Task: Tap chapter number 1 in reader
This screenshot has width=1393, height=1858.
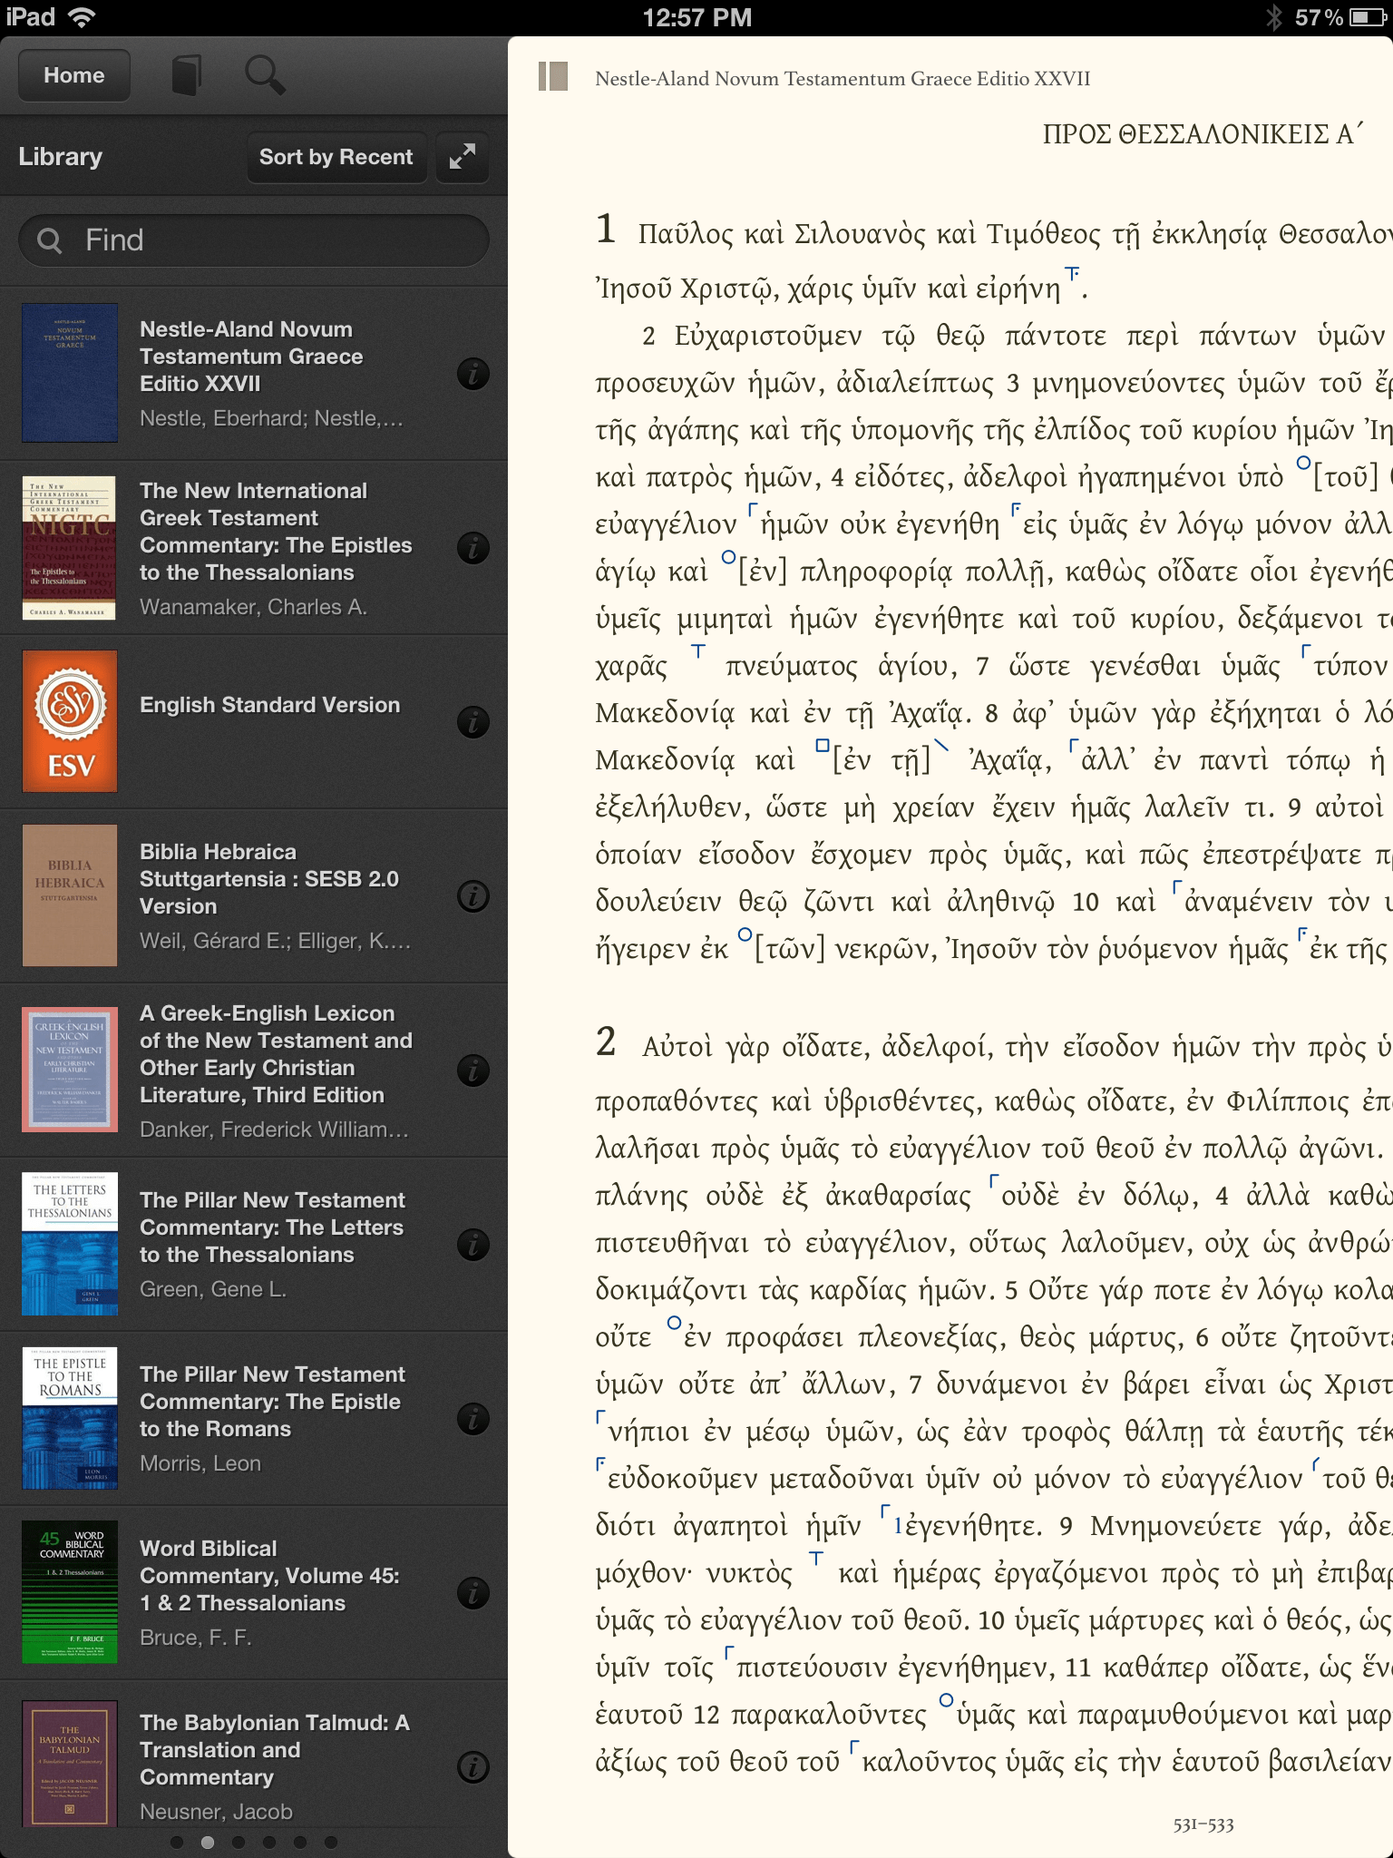Action: pos(606,229)
